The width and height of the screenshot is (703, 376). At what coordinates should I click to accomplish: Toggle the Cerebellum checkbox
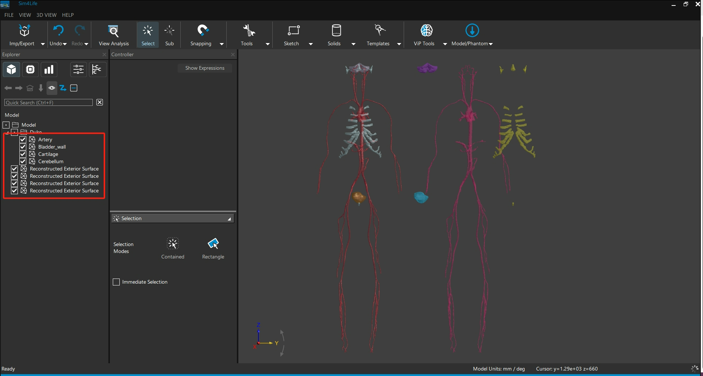click(23, 161)
